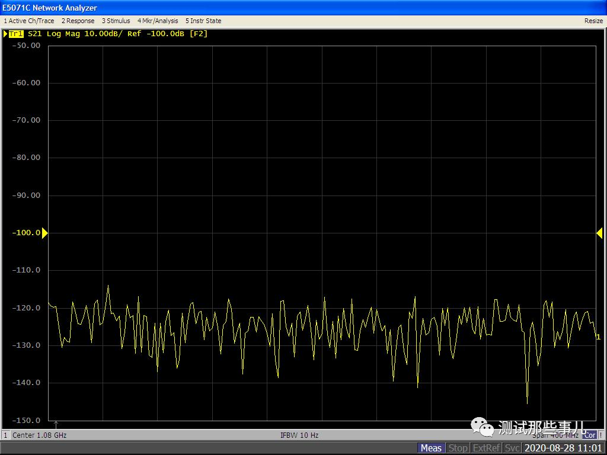This screenshot has width=607, height=455.
Task: Click the exclamation mark next to Cor
Action: [x=601, y=435]
